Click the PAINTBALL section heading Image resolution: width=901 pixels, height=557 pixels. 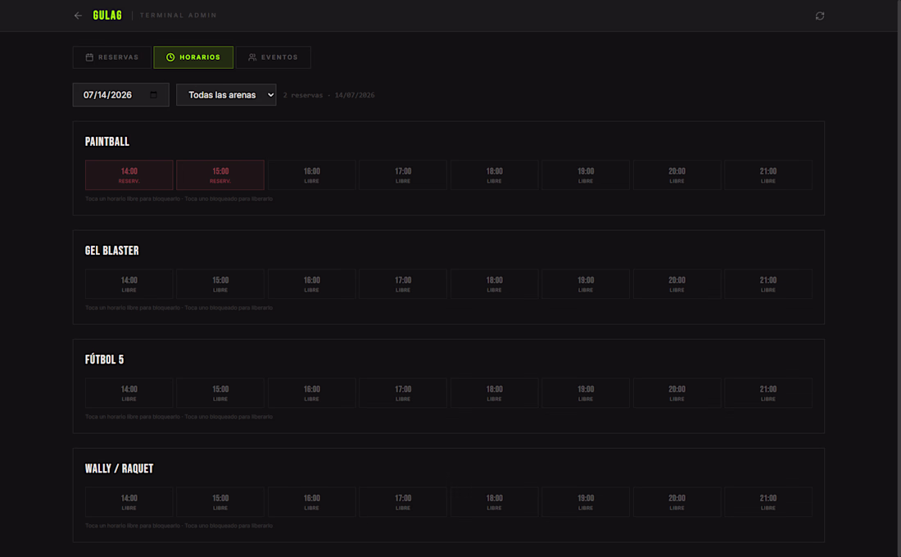click(x=106, y=142)
